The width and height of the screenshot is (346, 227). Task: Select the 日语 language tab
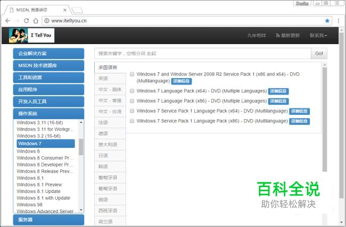coord(110,156)
